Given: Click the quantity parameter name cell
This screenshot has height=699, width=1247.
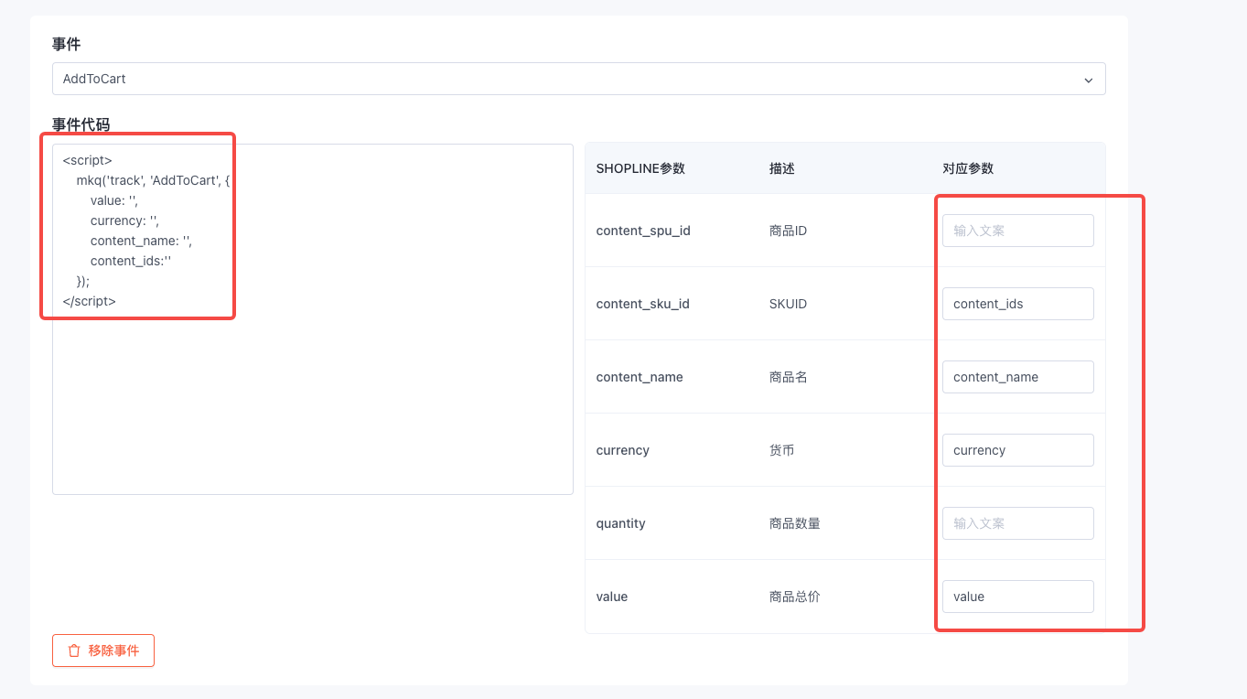Looking at the screenshot, I should click(620, 523).
